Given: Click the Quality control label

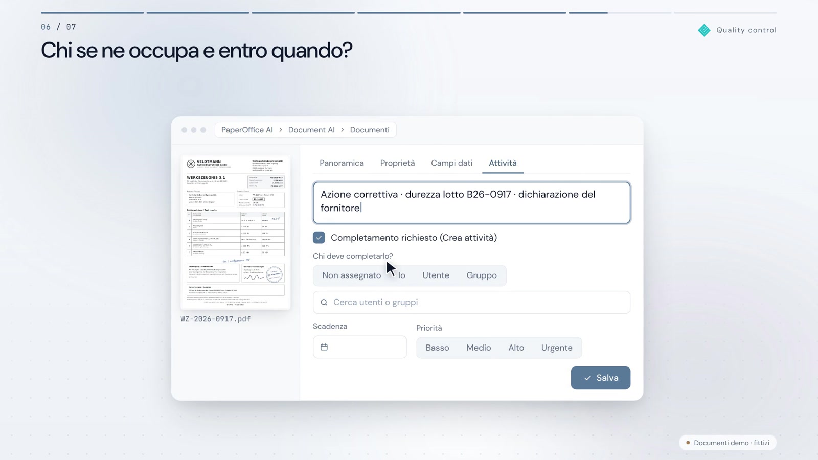Looking at the screenshot, I should pos(746,30).
